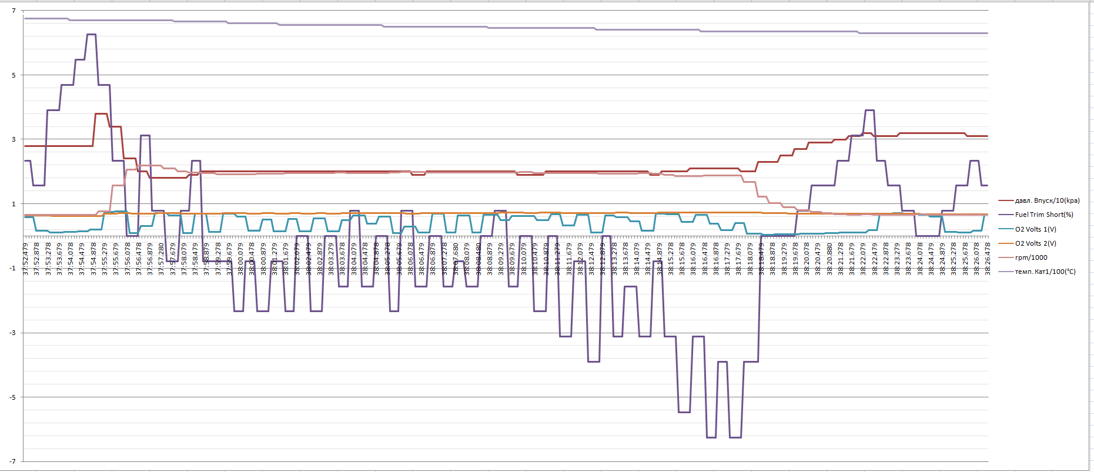
Task: Select the 'давл. Впуск/10(kpa)' legend label
Action: click(x=1047, y=201)
